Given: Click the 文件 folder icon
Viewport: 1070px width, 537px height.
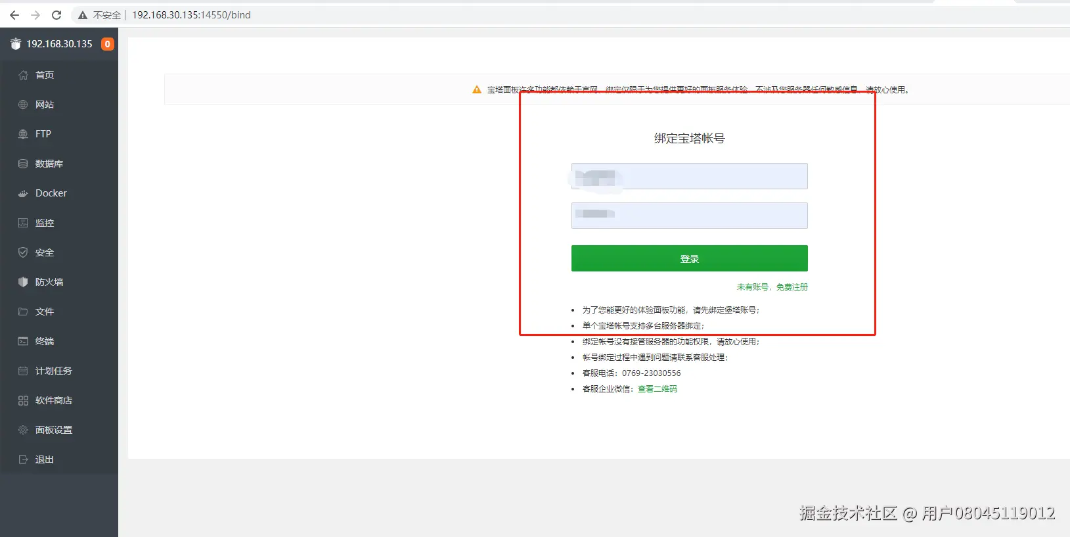Looking at the screenshot, I should (x=23, y=312).
